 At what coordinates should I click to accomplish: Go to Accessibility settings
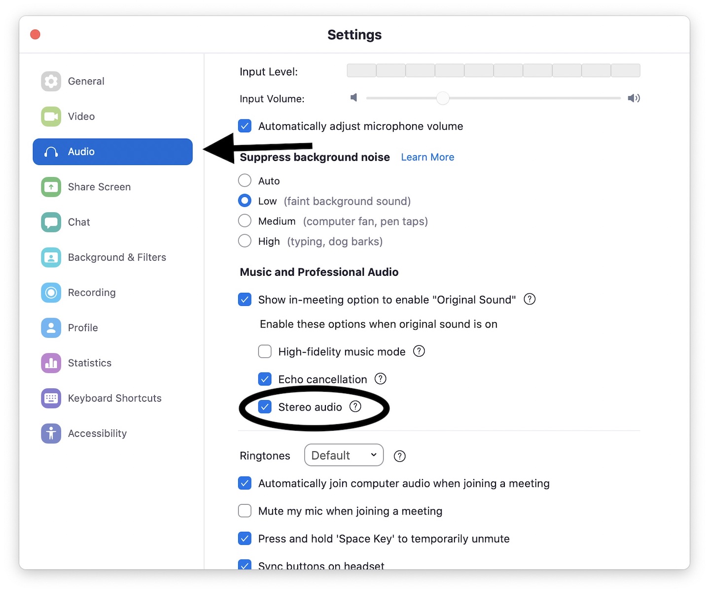pyautogui.click(x=112, y=434)
